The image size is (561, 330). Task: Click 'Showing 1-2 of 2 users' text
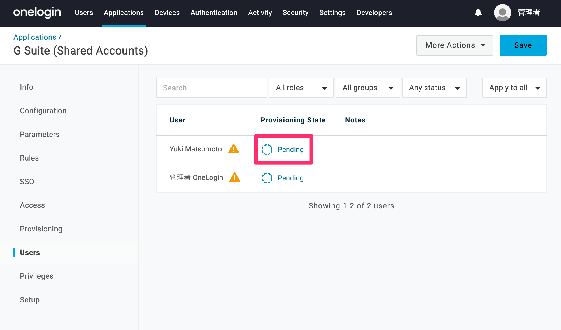(x=351, y=206)
